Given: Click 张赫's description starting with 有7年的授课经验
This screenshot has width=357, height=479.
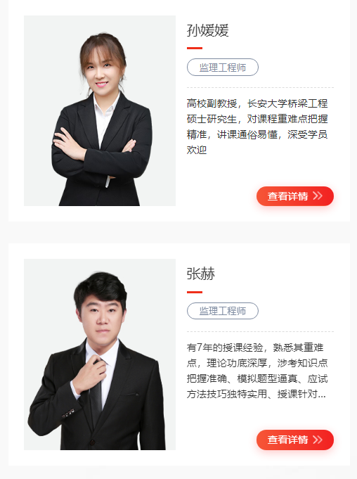Looking at the screenshot, I should (257, 371).
